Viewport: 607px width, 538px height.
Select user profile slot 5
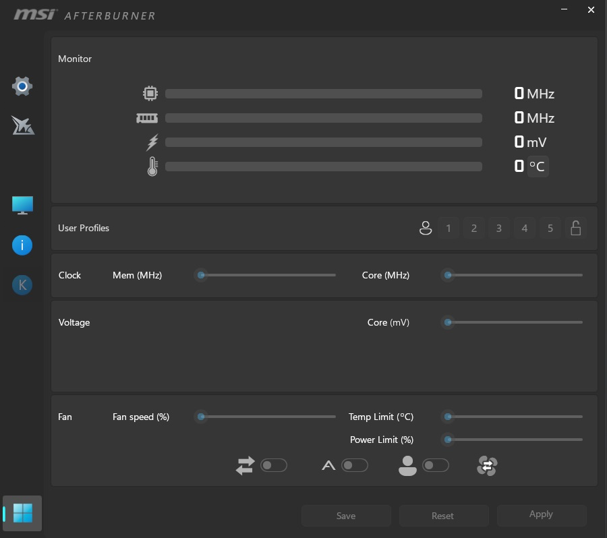[x=550, y=229]
